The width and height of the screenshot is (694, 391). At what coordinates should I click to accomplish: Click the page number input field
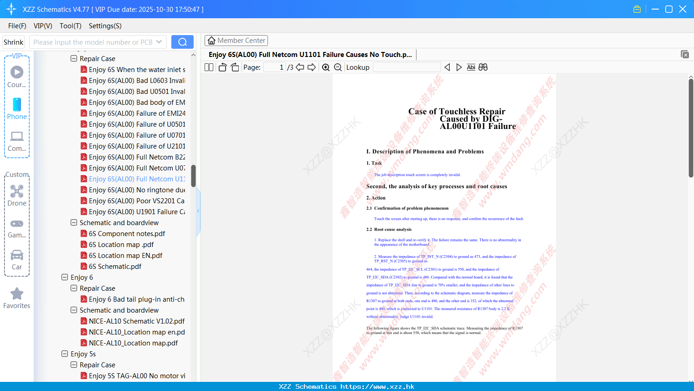coord(275,67)
